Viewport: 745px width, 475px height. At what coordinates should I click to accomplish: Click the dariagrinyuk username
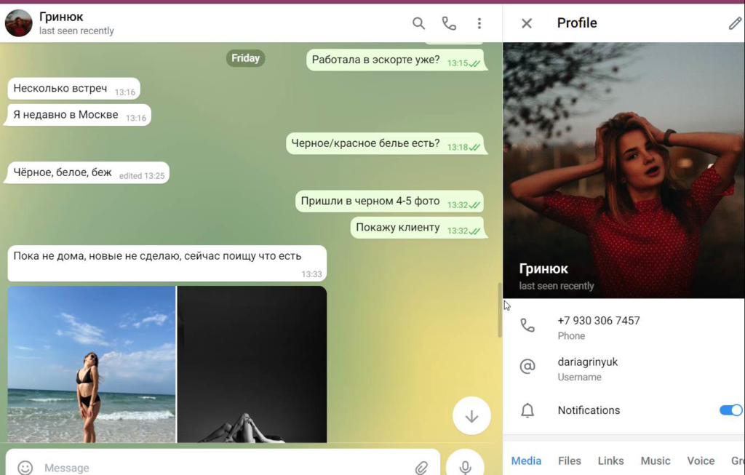[x=587, y=362]
